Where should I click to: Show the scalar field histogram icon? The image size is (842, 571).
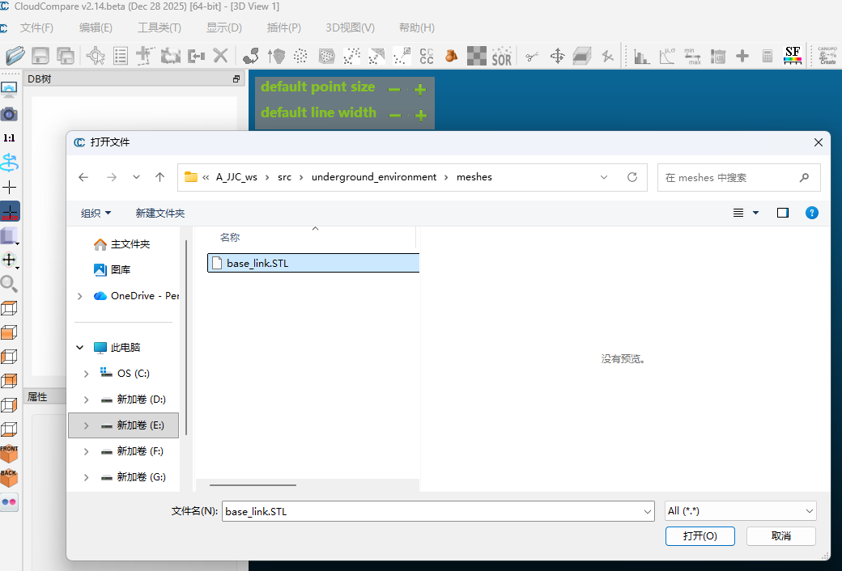[642, 56]
